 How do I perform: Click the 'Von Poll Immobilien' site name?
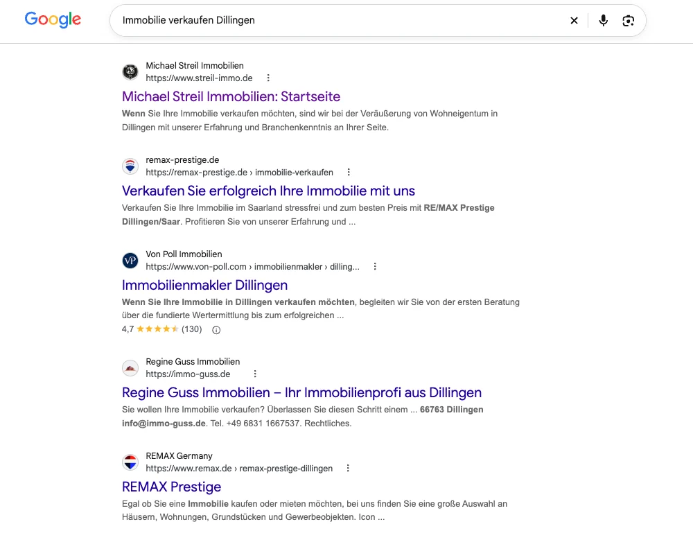[184, 254]
